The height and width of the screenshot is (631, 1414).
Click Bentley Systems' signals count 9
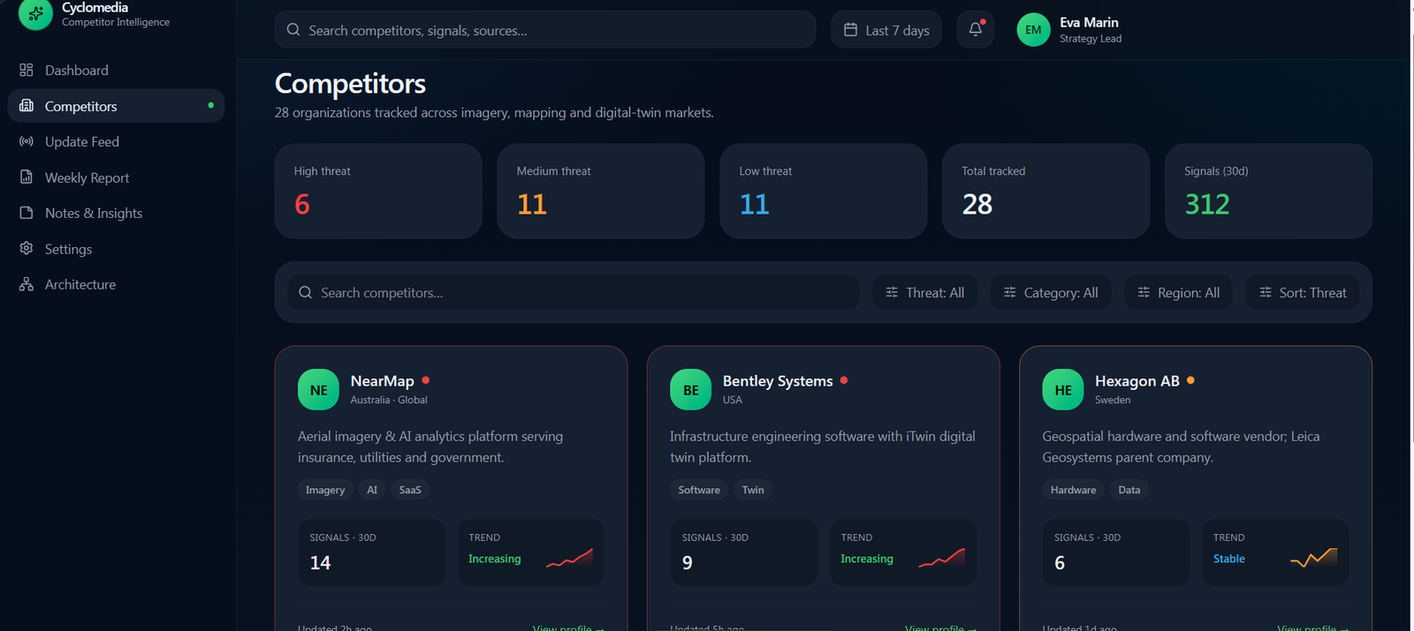pos(688,562)
